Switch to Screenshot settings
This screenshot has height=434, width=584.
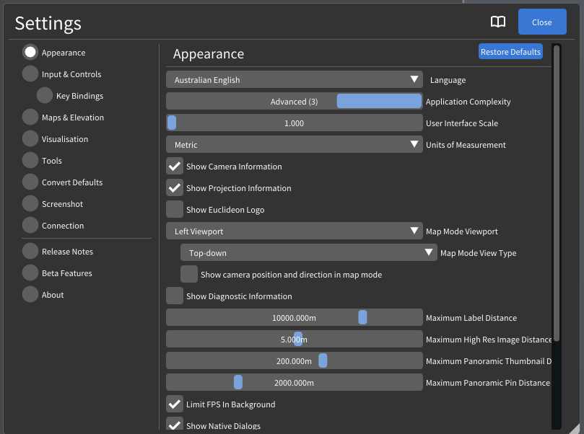click(x=53, y=203)
